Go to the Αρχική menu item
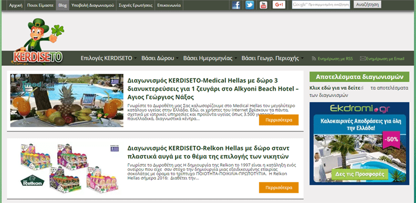 click(x=16, y=6)
